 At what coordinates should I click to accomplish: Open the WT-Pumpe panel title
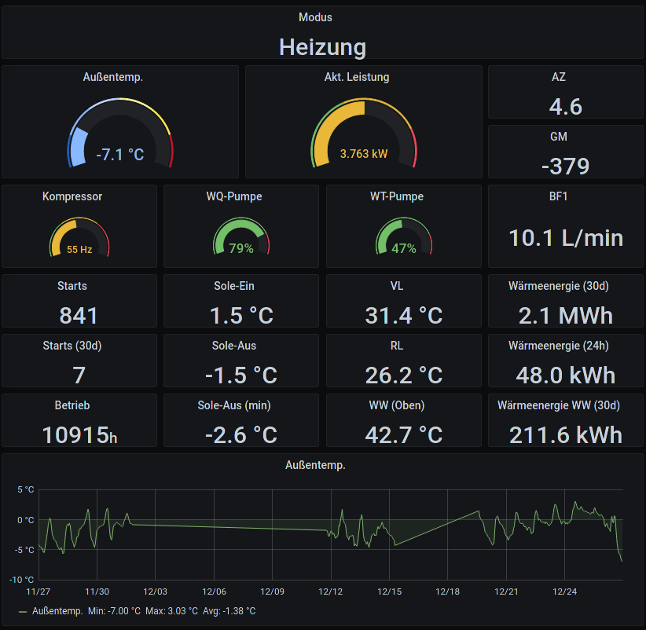(x=397, y=196)
